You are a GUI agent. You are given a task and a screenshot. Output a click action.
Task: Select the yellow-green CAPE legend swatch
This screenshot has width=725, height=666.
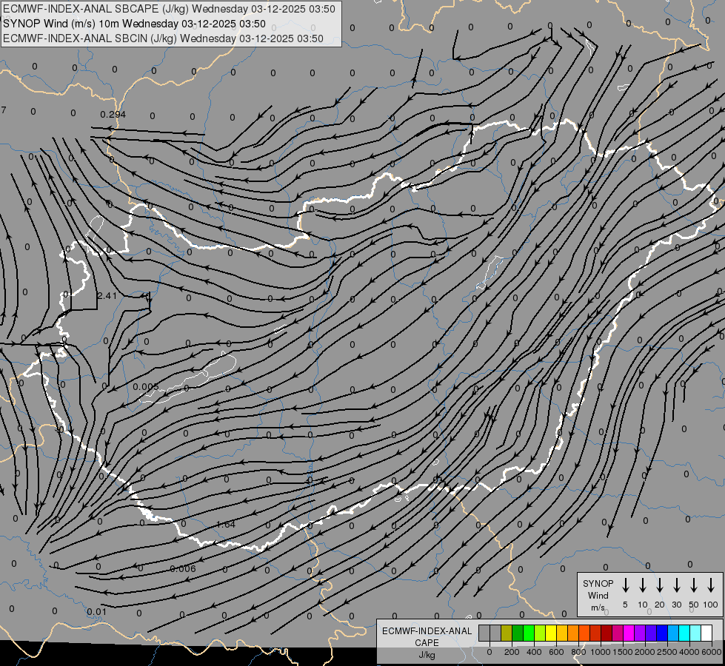[540, 633]
